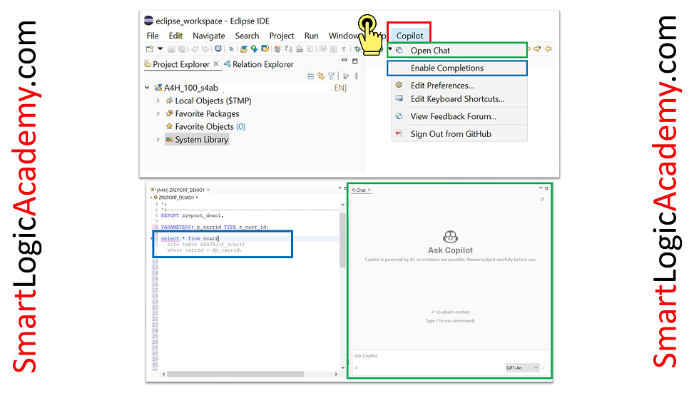
Task: Click the last edit location arrow icon
Action: click(x=537, y=49)
